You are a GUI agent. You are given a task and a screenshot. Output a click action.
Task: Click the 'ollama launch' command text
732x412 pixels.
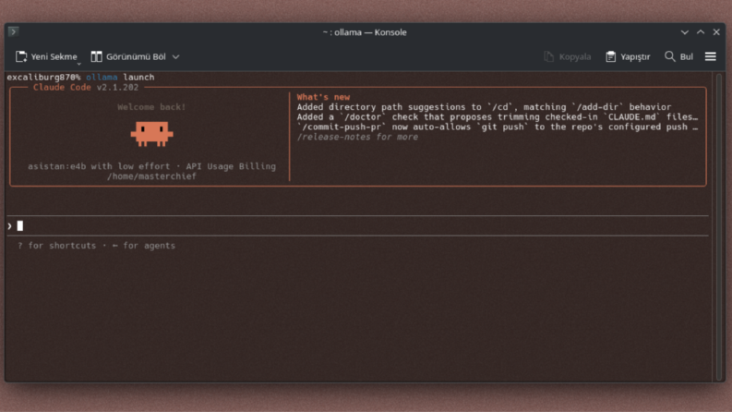click(120, 77)
